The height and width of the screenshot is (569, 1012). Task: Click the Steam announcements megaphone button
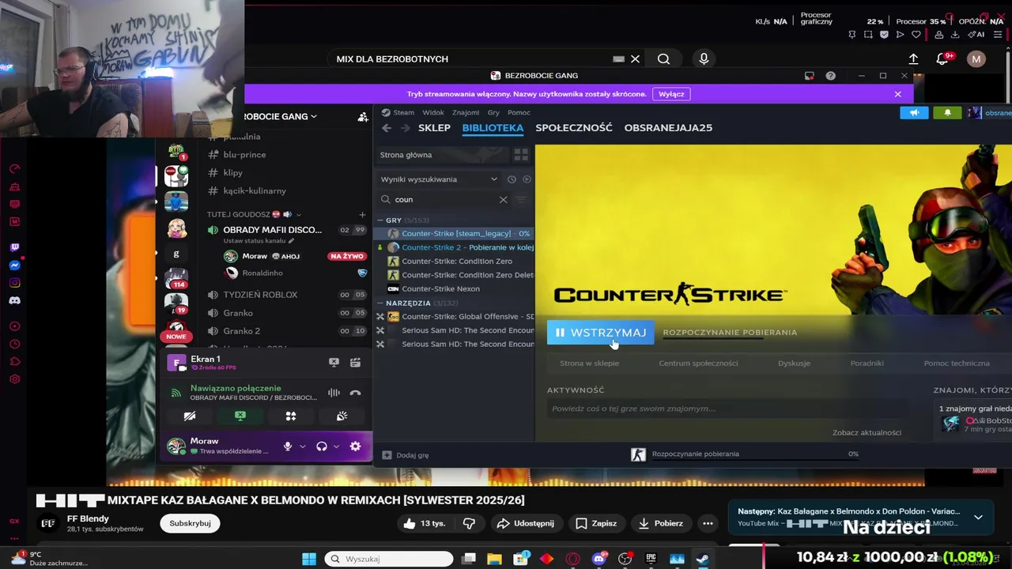tap(914, 113)
